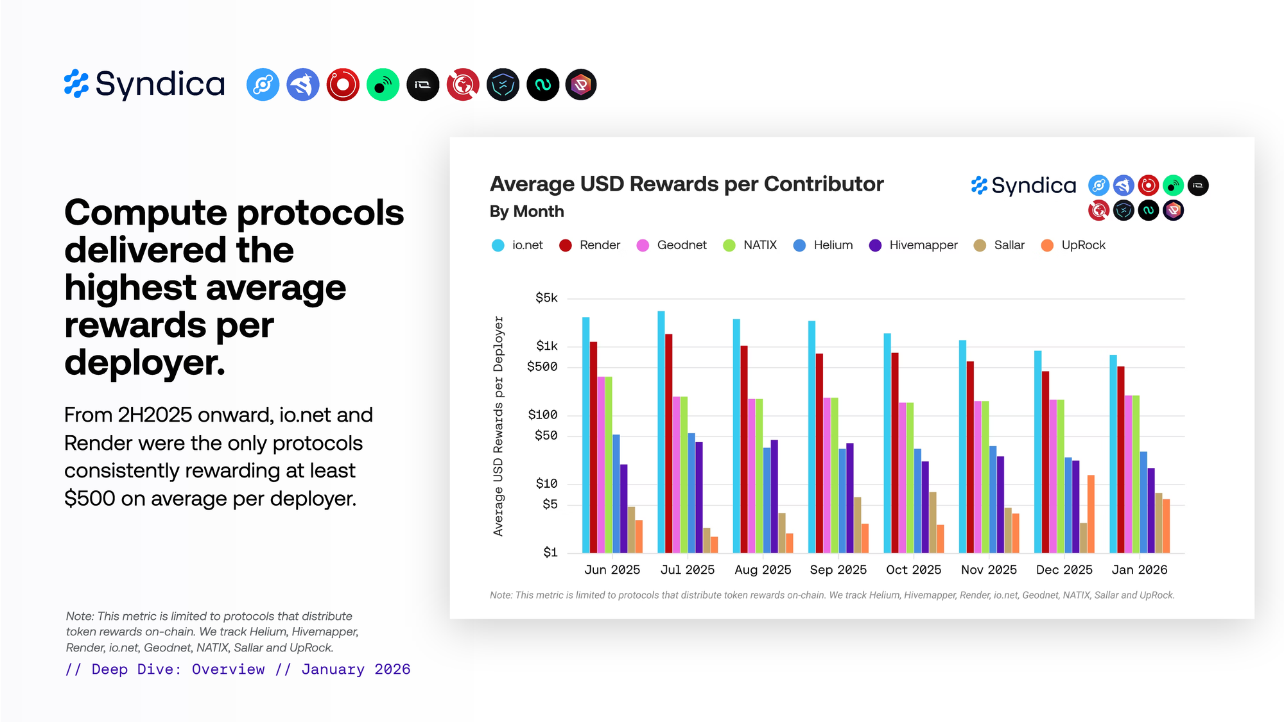Screen dimensions: 1284x722
Task: Click the purple hexagon logo in the header
Action: tap(581, 85)
